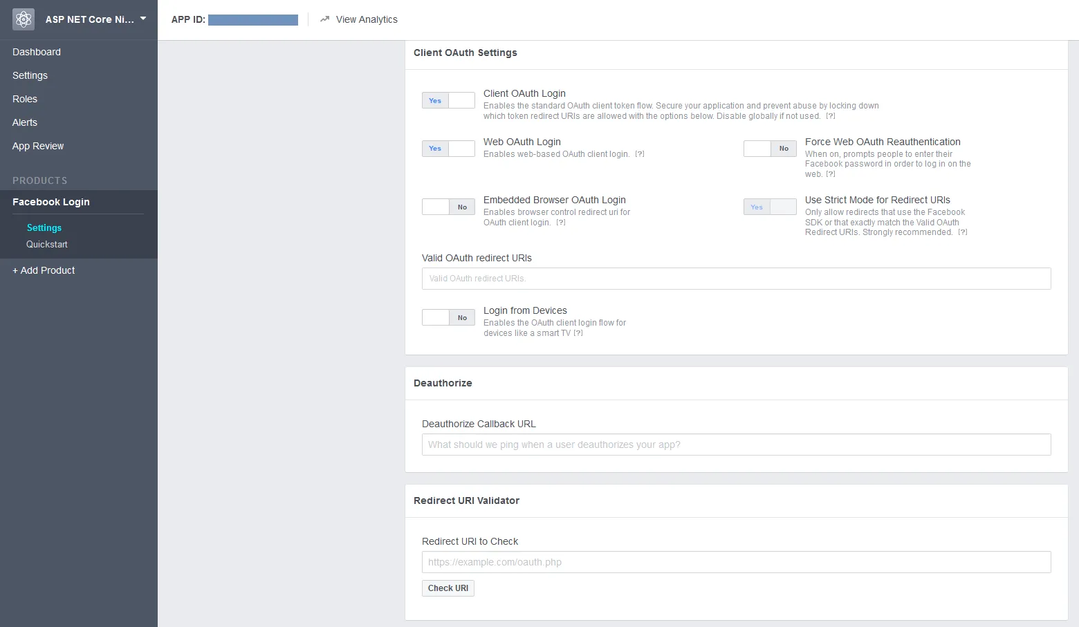Go to Roles in the sidebar

[25, 99]
